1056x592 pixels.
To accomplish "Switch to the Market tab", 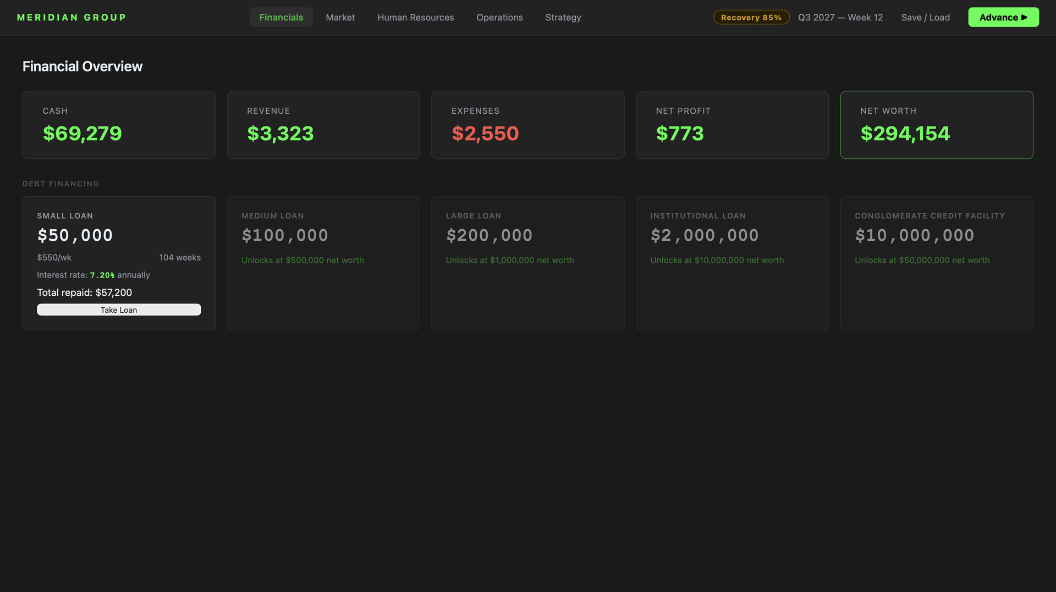I will point(340,17).
